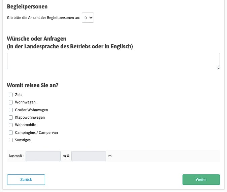Select the Klappwohnwagen checkbox

(11, 117)
